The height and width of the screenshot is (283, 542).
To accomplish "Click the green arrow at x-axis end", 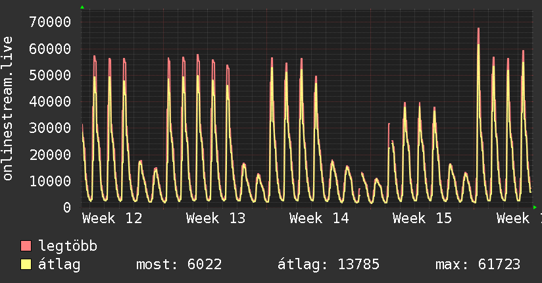I will (x=535, y=207).
